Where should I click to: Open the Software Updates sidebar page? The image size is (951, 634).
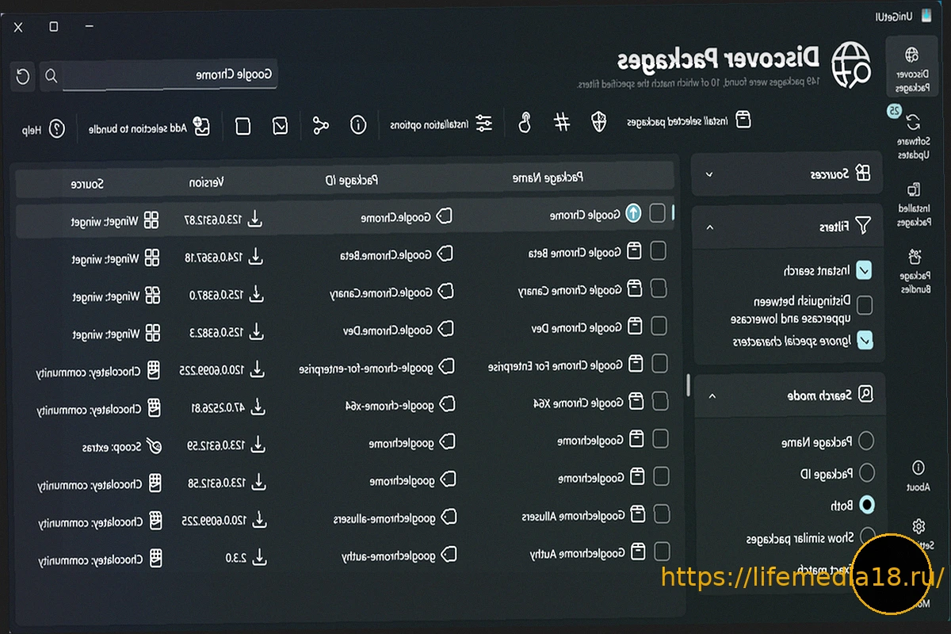(x=913, y=136)
